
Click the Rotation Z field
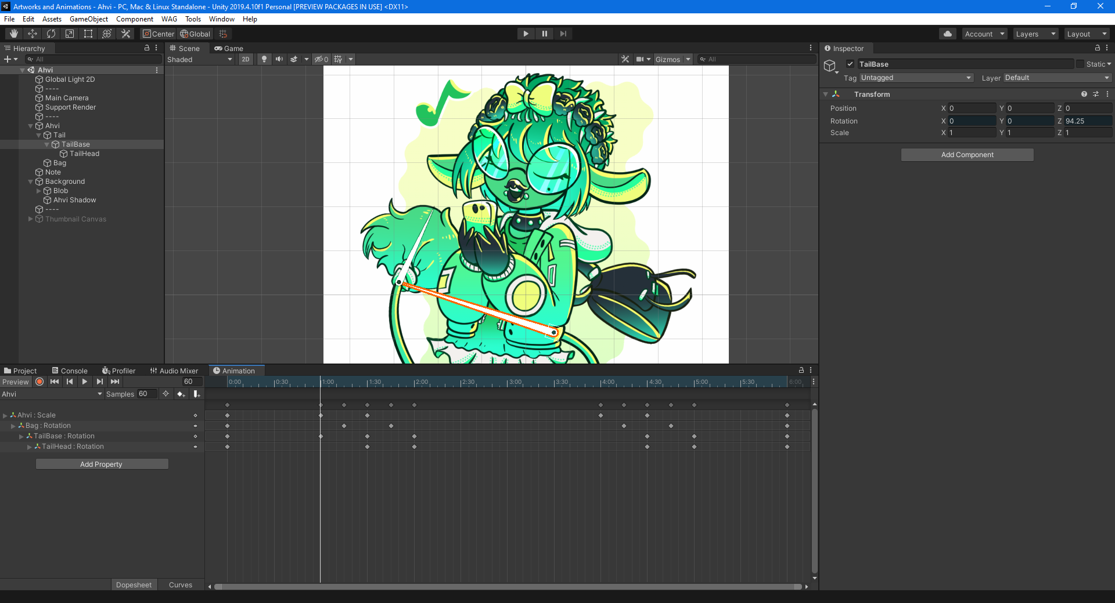click(1088, 121)
